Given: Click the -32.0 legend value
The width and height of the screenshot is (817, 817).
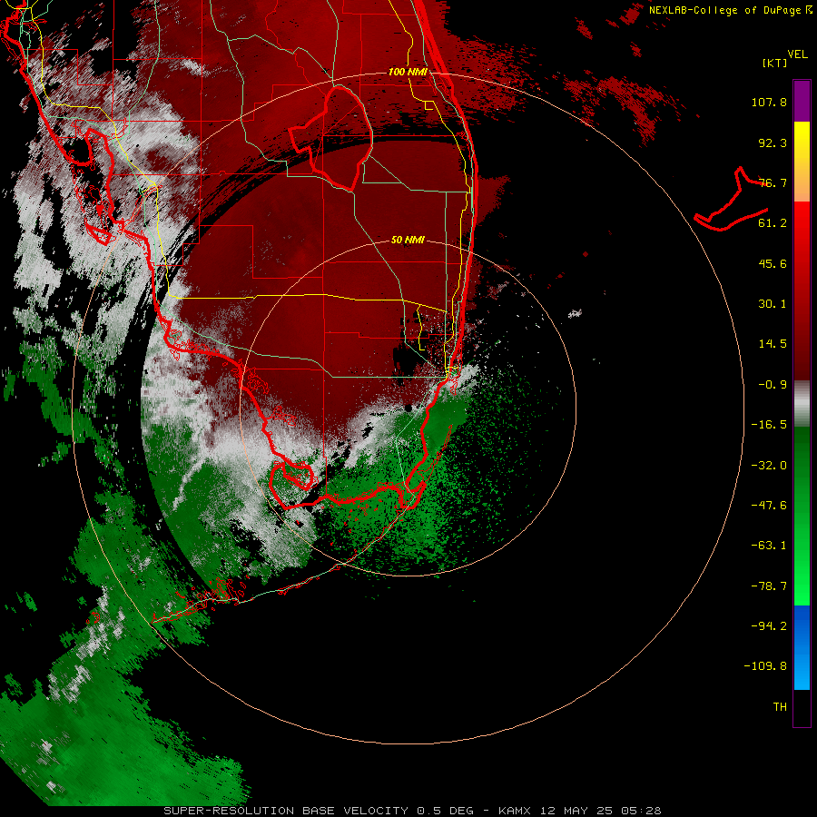Looking at the screenshot, I should click(769, 466).
